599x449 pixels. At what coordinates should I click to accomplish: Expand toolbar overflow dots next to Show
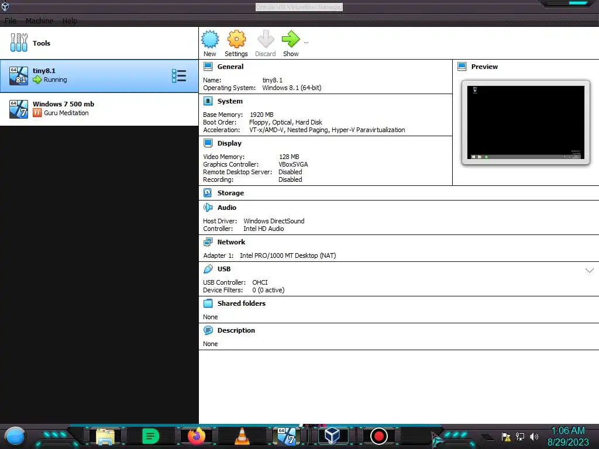306,42
